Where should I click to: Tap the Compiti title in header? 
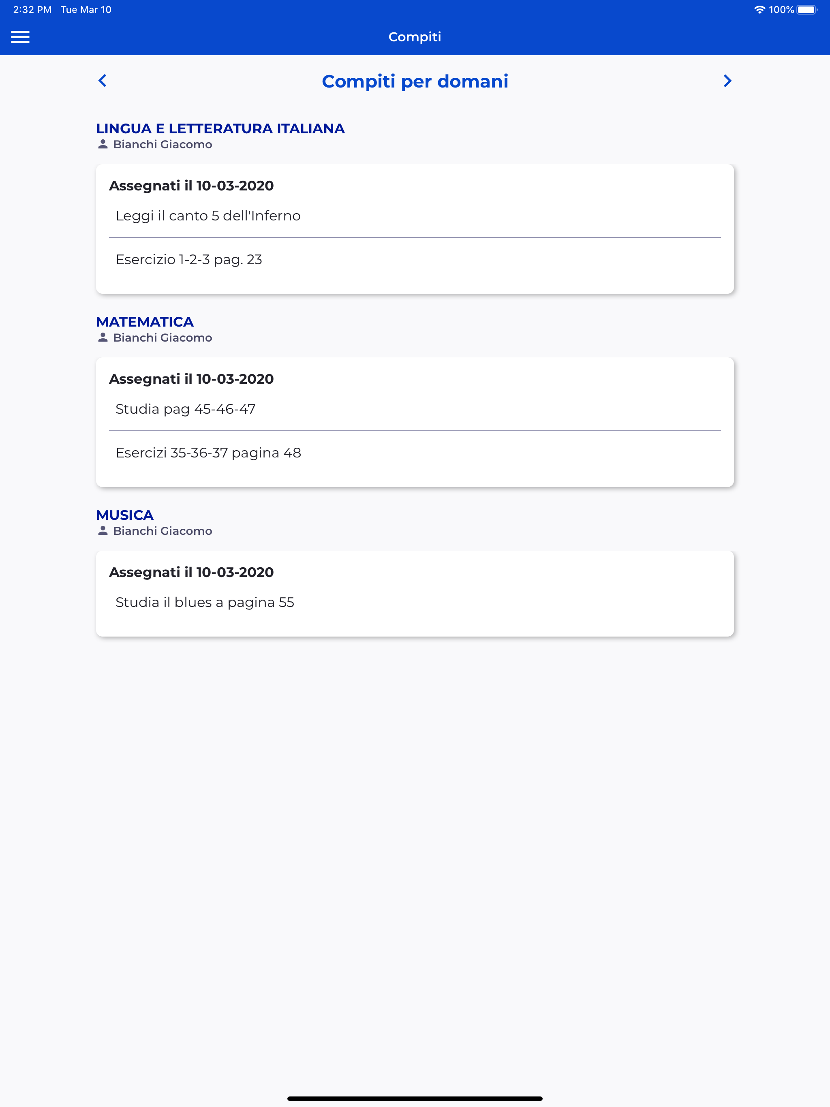[415, 37]
